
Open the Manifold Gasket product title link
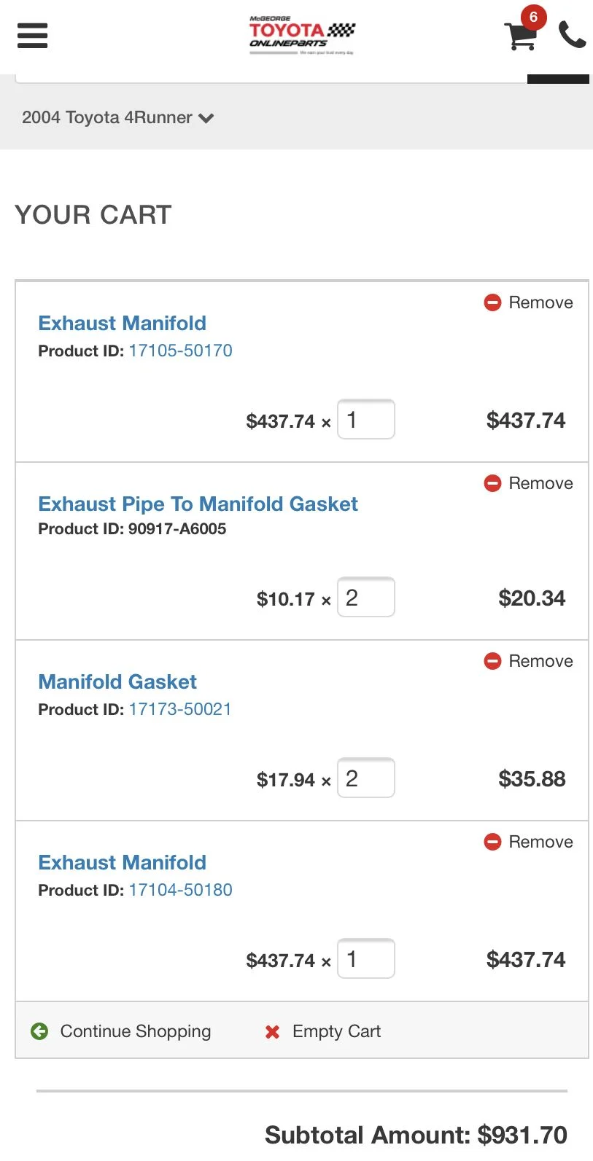117,681
